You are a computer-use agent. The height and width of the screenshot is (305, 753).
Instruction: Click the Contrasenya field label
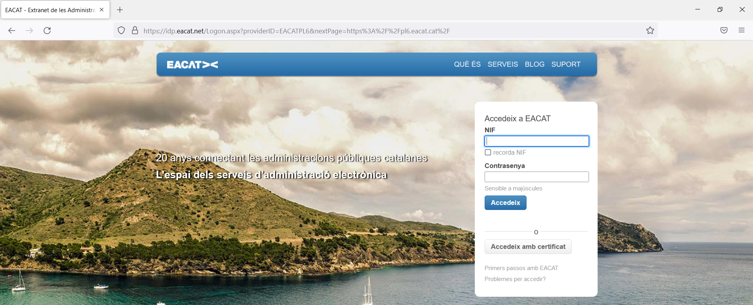(x=505, y=166)
